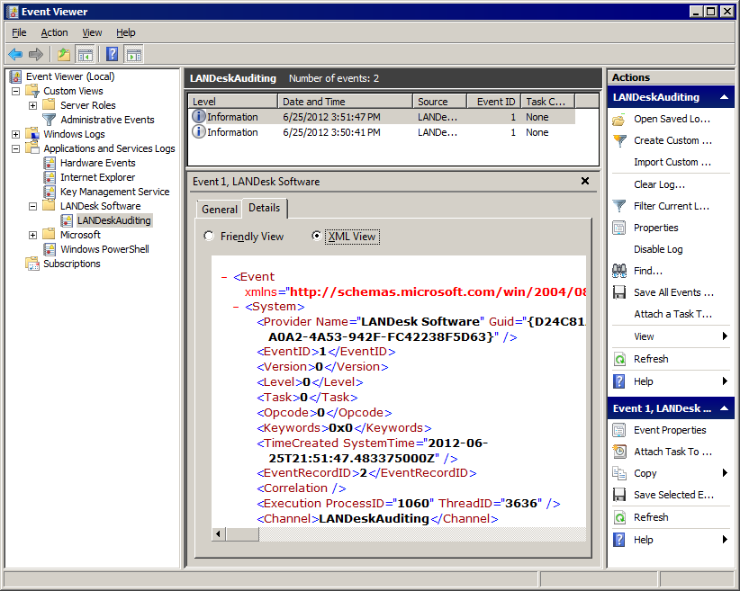Click the Key Management Service log icon
The width and height of the screenshot is (740, 591).
tap(50, 192)
